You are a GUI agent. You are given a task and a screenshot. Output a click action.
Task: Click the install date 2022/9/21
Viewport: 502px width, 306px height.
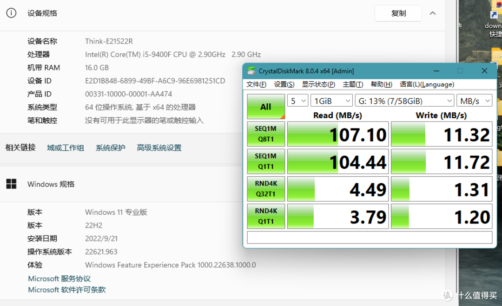(101, 239)
